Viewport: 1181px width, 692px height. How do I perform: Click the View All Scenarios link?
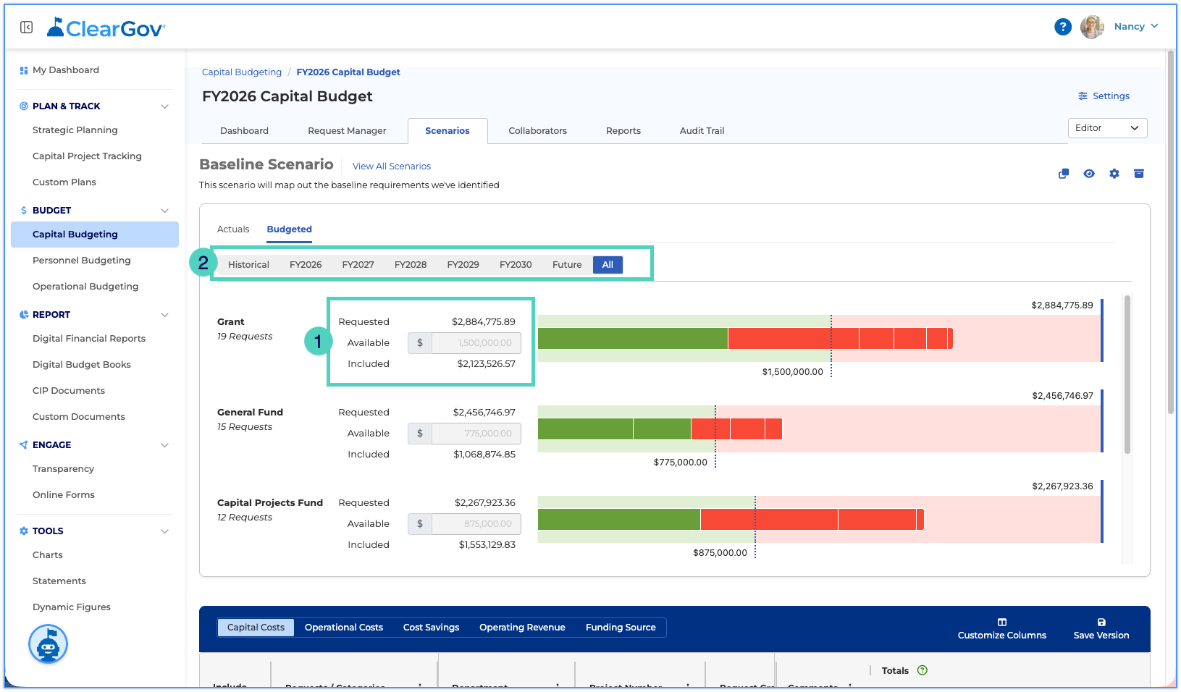[392, 166]
